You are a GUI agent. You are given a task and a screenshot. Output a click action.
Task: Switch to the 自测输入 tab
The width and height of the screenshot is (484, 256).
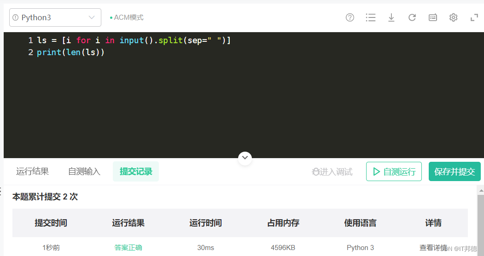[x=84, y=171]
